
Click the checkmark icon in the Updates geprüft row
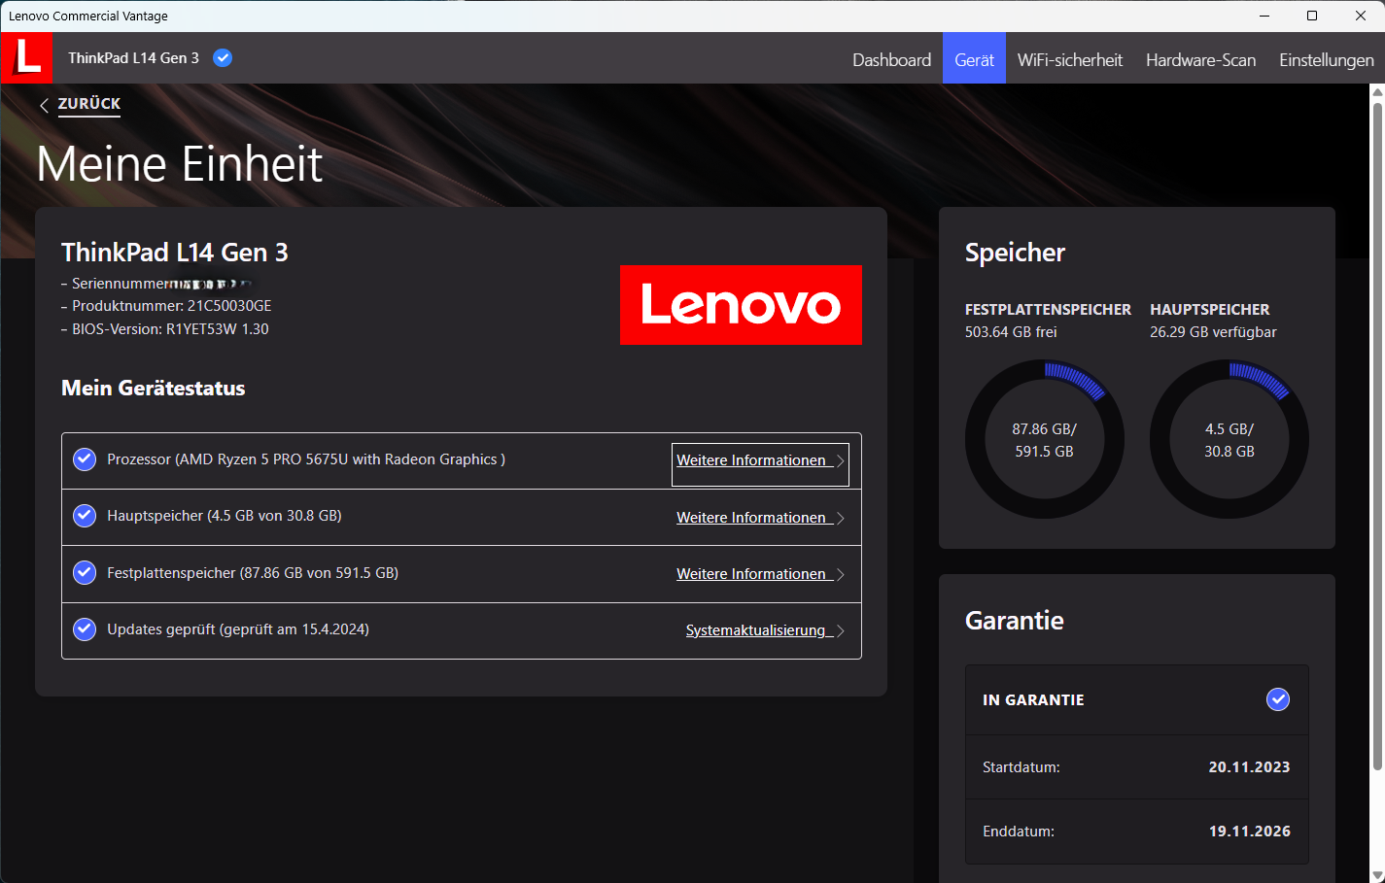[x=85, y=629]
